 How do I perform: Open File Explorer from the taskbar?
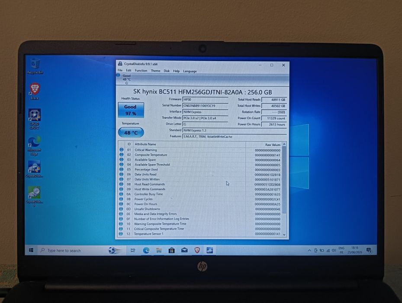(x=159, y=250)
